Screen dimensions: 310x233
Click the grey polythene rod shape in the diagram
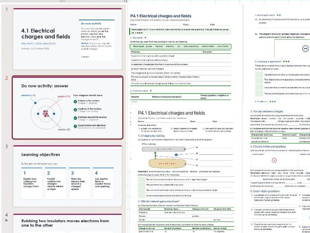pos(164,149)
